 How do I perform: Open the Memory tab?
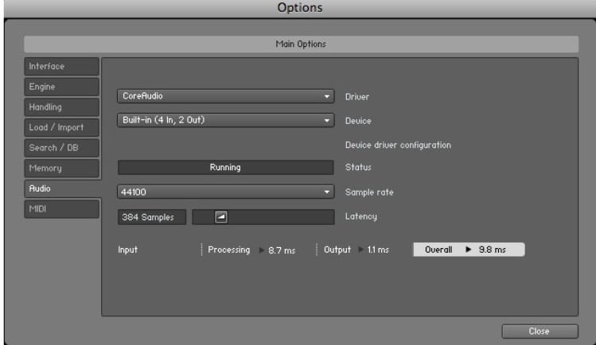coord(62,169)
